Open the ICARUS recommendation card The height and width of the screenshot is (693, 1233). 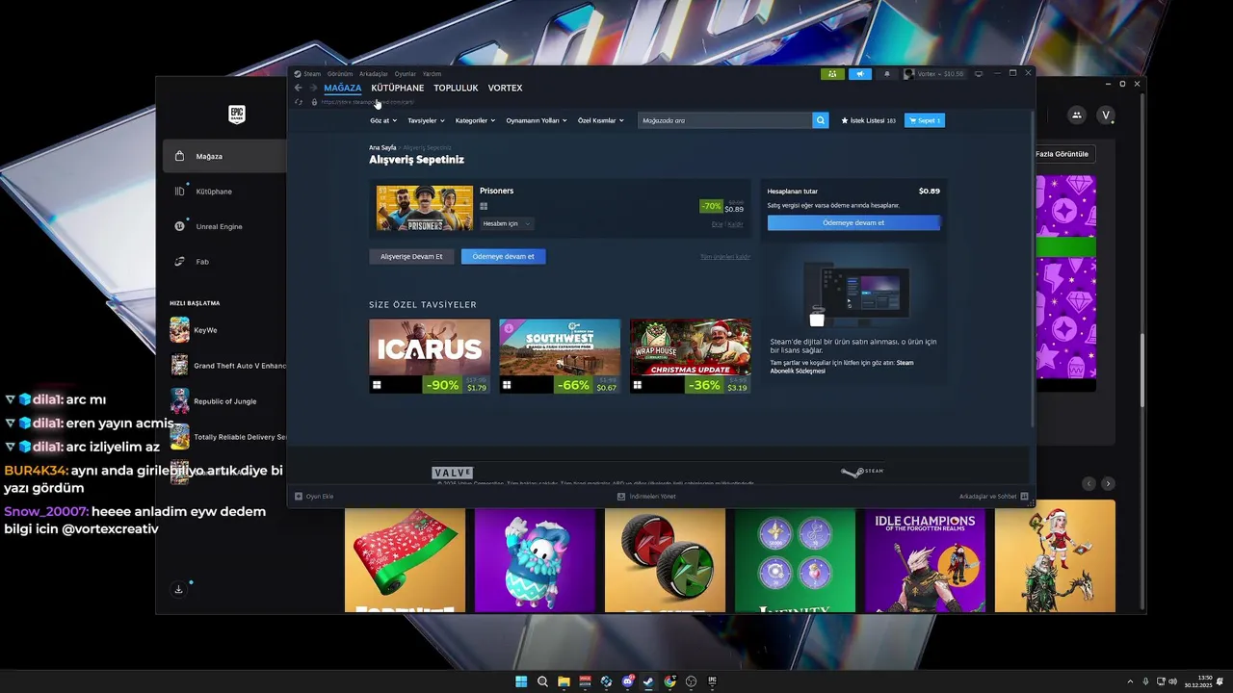pos(430,356)
